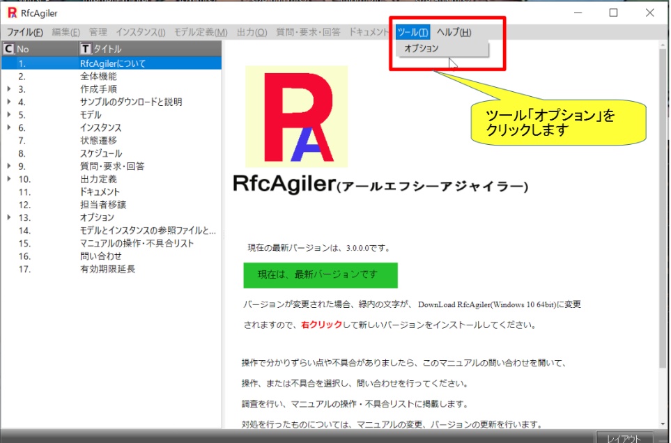
Task: Select tree row マニュアルの操作・不具合リスト
Action: pyautogui.click(x=111, y=243)
